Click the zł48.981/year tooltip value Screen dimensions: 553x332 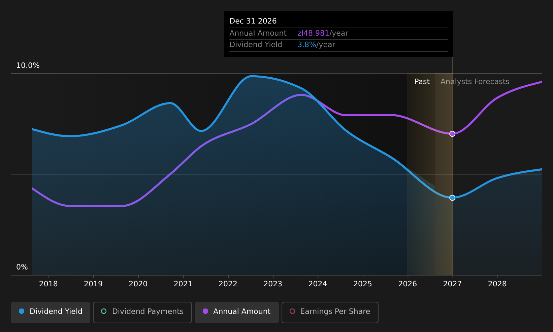(323, 33)
